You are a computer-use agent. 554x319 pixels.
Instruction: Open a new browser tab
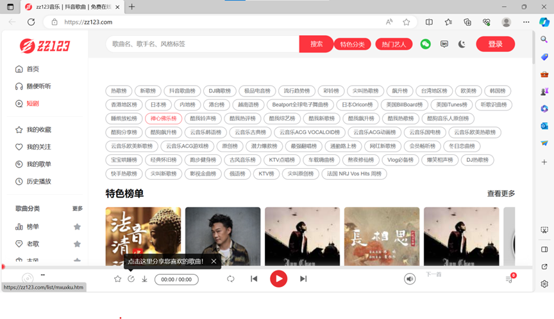132,6
